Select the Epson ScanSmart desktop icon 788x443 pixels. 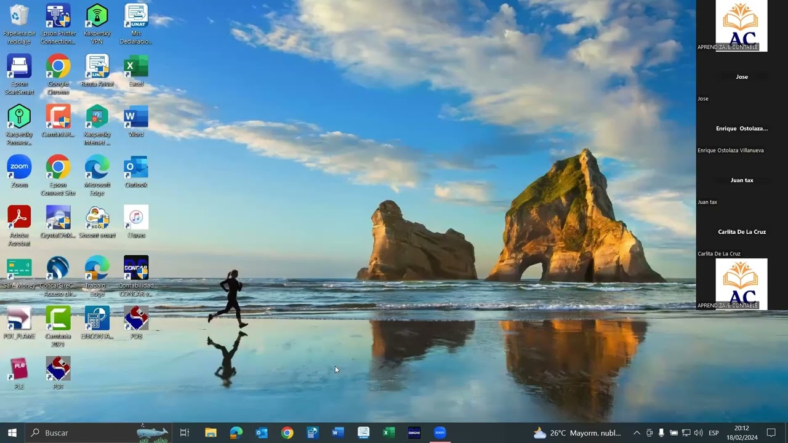(x=19, y=74)
